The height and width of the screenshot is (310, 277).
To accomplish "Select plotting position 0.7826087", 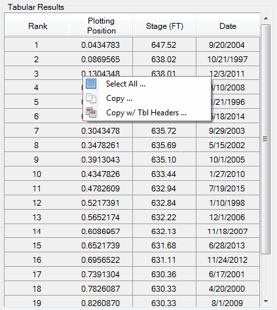I will (x=101, y=288).
